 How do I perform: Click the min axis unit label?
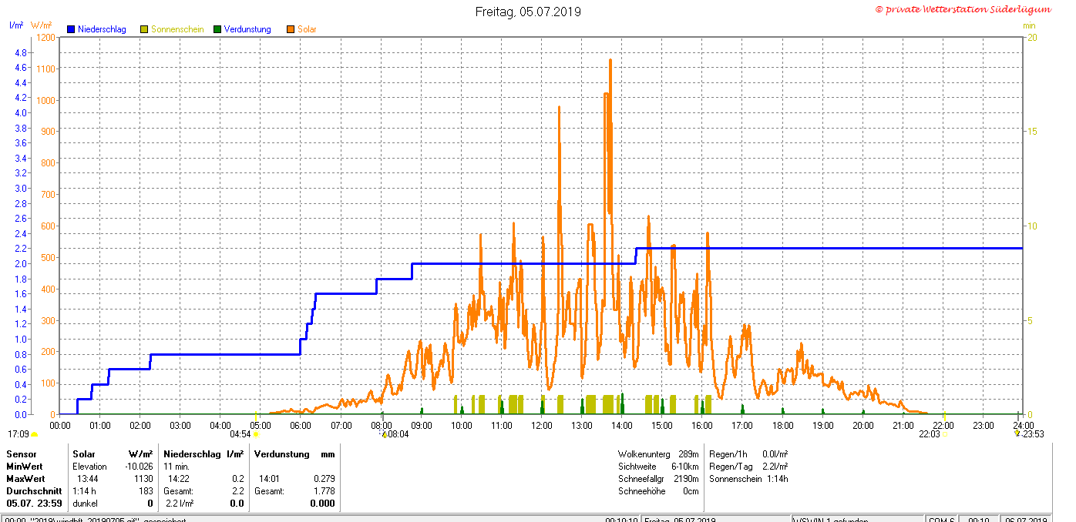click(x=1029, y=25)
